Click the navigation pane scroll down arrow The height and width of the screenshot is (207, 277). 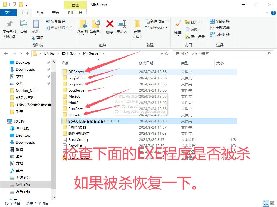(54, 198)
